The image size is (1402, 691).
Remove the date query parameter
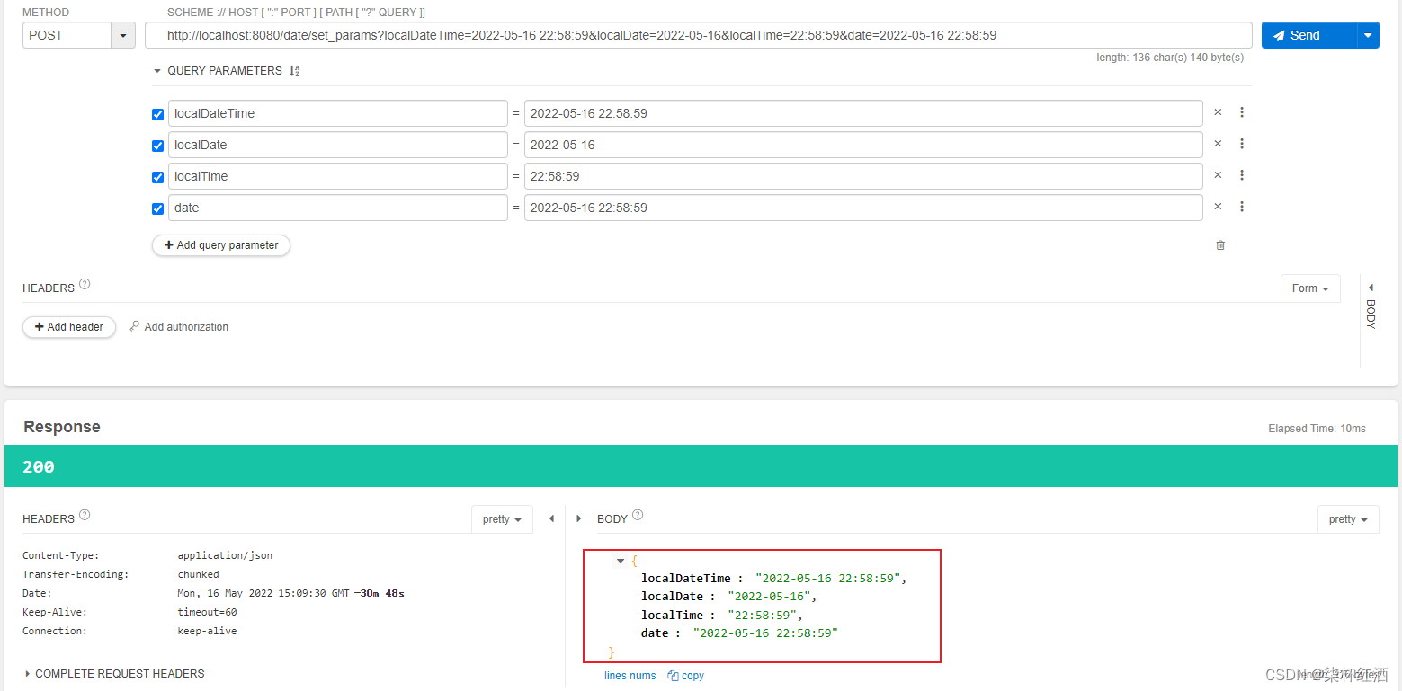click(1218, 207)
